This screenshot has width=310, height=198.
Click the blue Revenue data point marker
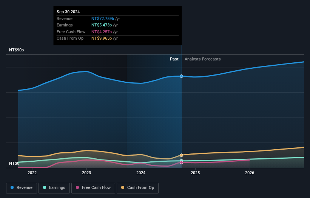point(181,76)
